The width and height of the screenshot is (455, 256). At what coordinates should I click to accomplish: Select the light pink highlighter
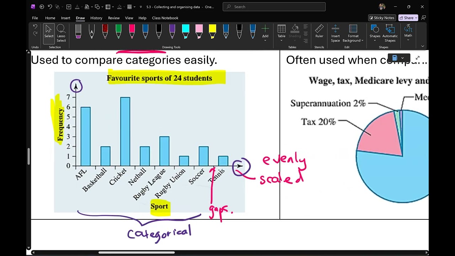coord(199,31)
